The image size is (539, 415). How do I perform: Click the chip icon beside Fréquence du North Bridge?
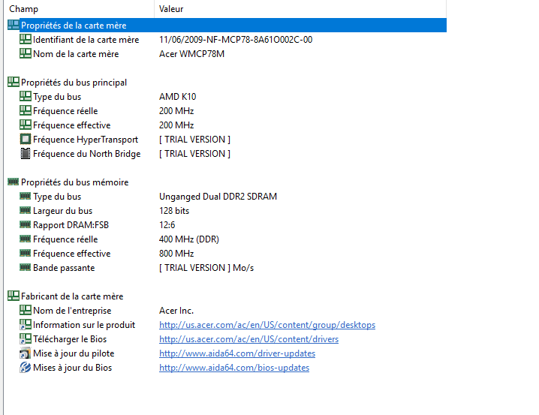(26, 154)
